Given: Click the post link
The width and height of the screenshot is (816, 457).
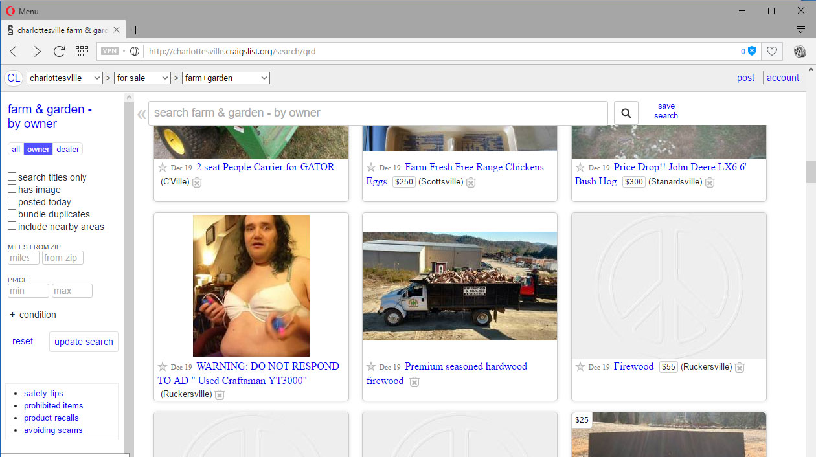Looking at the screenshot, I should (745, 78).
